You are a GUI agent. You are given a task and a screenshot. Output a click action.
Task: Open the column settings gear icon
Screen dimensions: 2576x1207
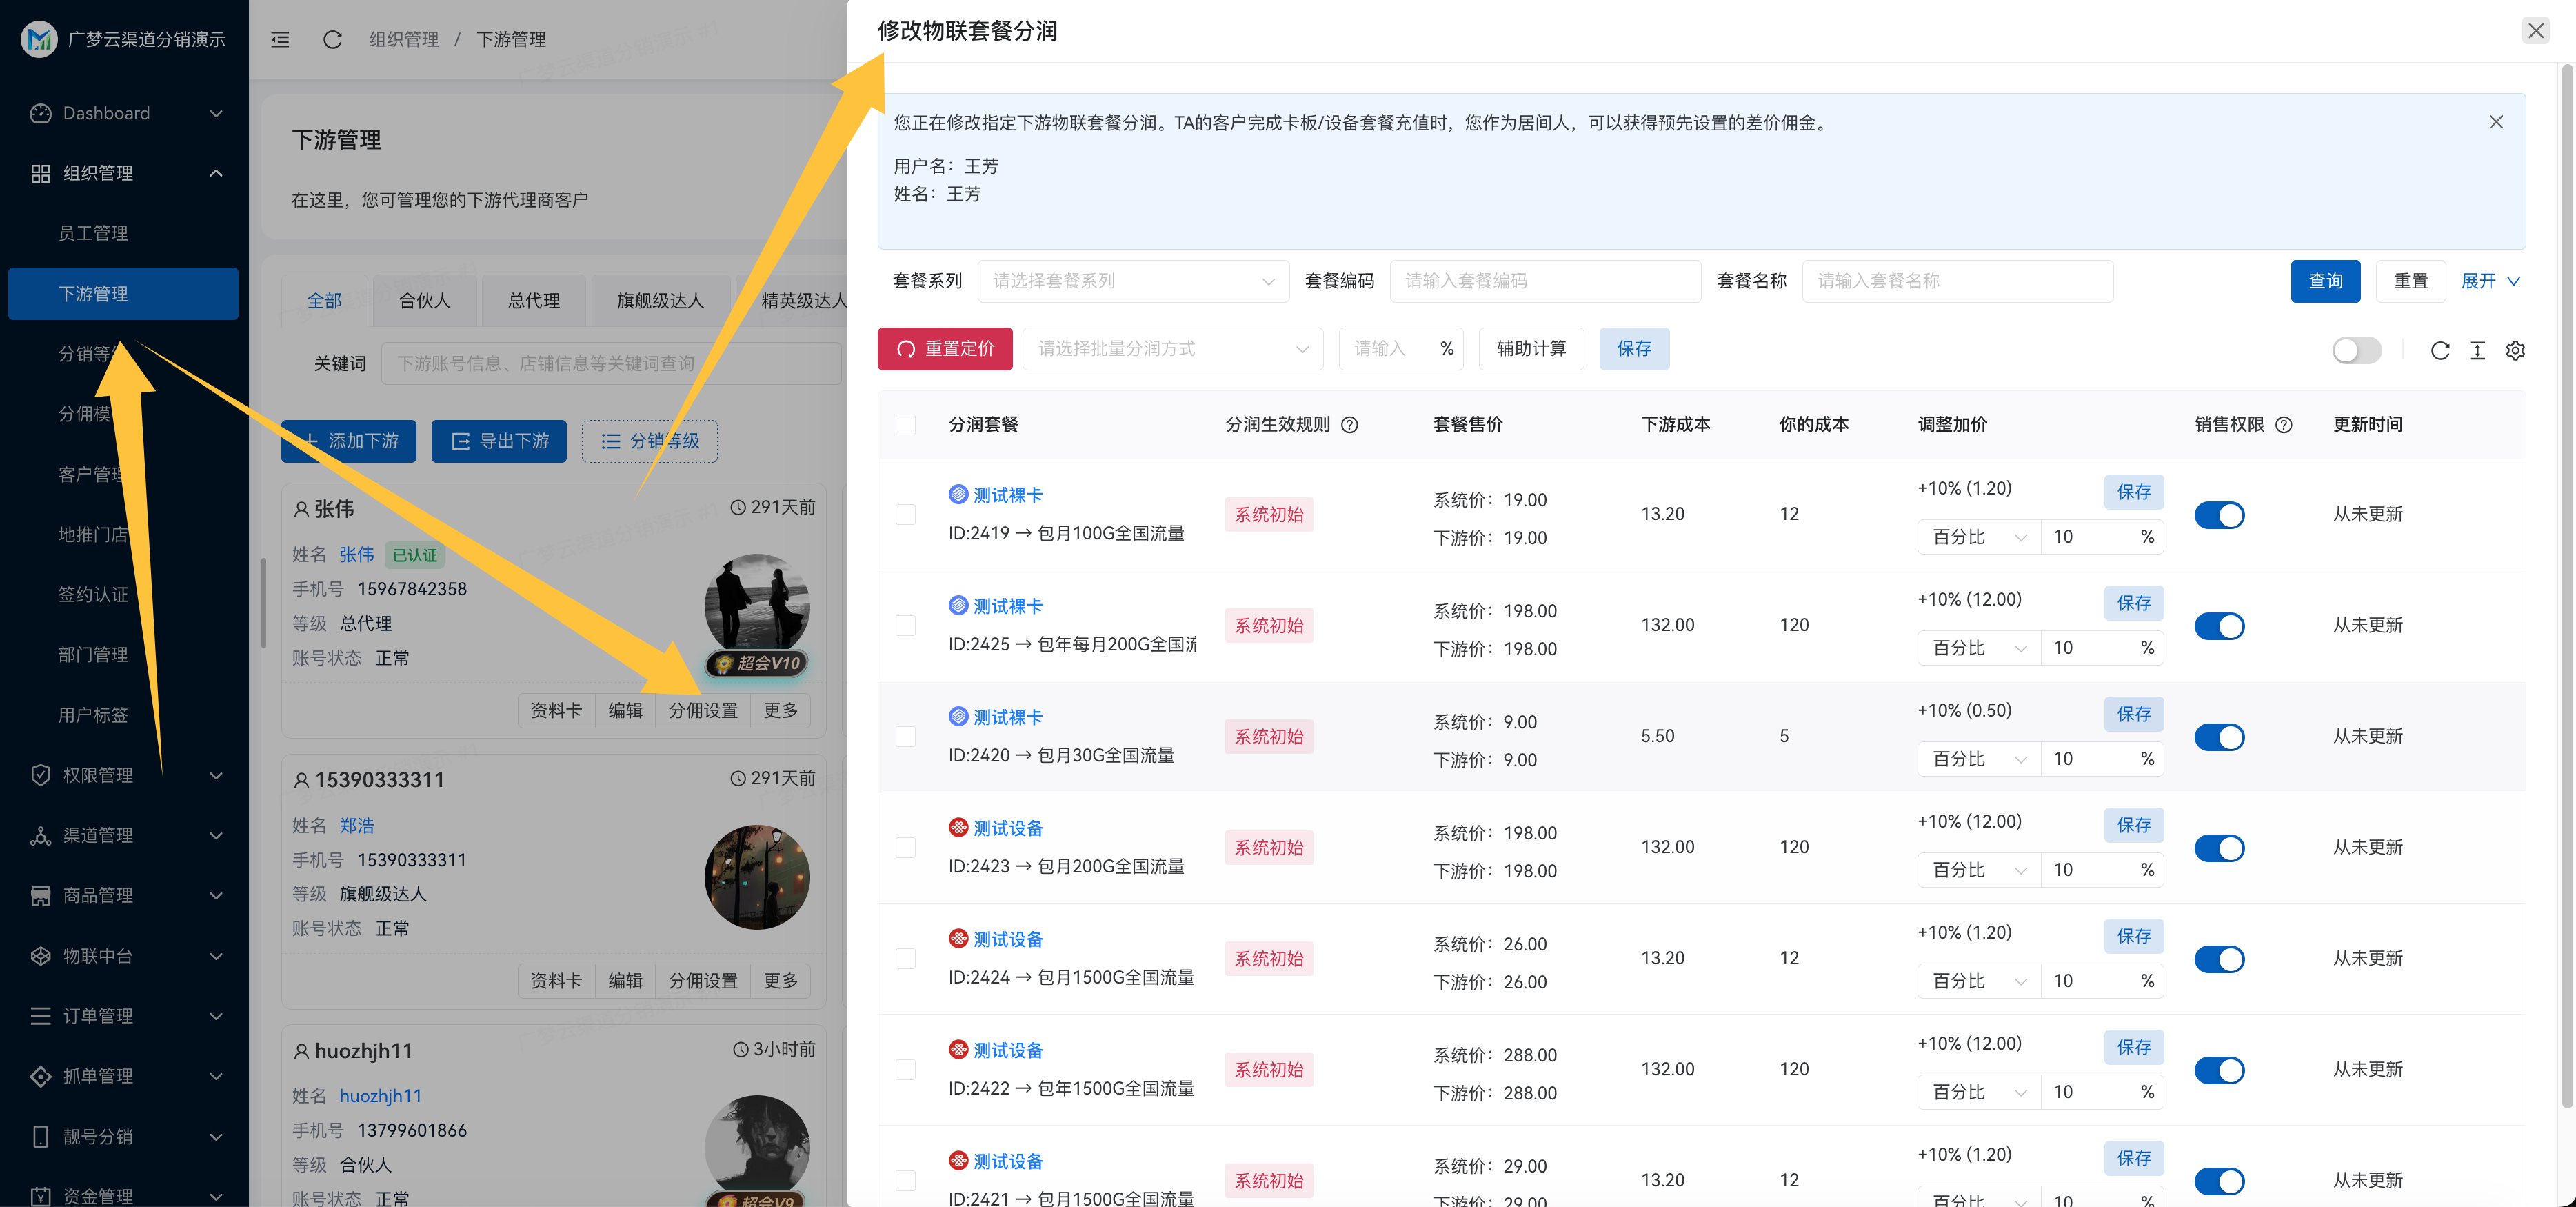(2515, 350)
